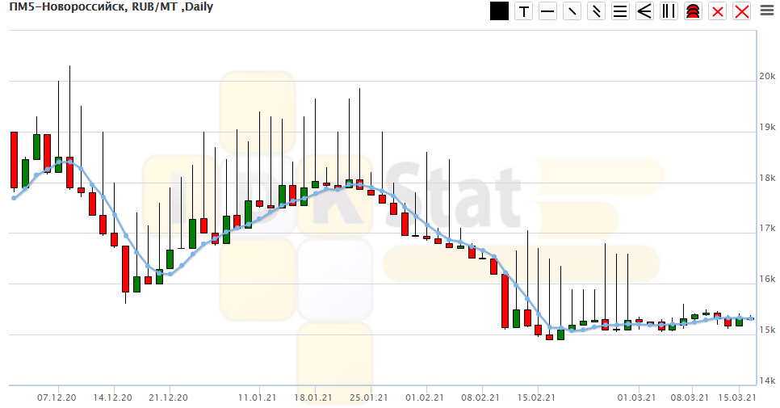The height and width of the screenshot is (408, 780).
Task: Click the 25.01.21 date axis label
Action: coord(368,397)
